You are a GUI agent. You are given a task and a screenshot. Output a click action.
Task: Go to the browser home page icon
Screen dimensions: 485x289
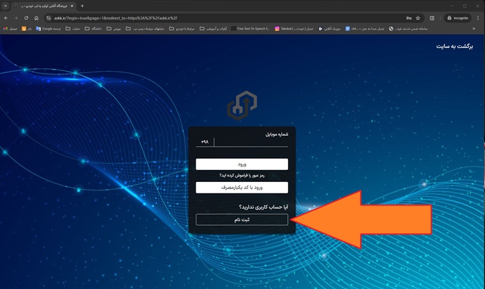point(37,18)
